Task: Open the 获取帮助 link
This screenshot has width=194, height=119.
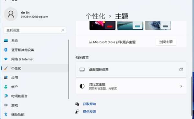Action: 90,104
